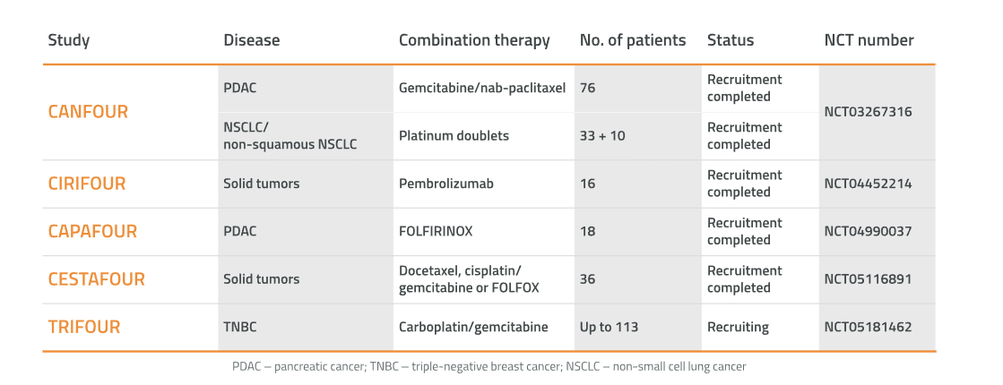Click the Study column header
The width and height of the screenshot is (1003, 385).
point(69,40)
